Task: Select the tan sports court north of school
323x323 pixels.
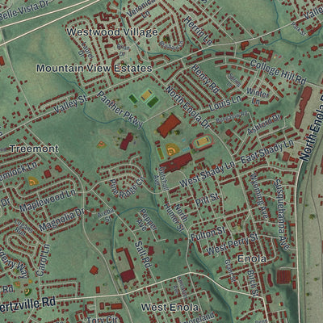Action: tap(147, 95)
